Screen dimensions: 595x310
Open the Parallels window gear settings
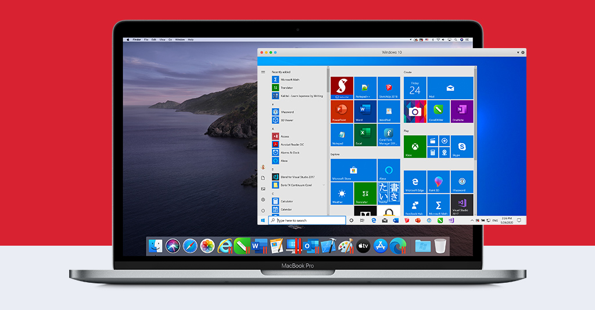pyautogui.click(x=523, y=52)
